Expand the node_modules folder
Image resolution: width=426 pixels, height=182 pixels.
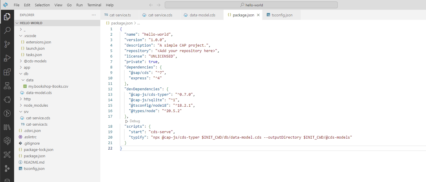pyautogui.click(x=36, y=105)
